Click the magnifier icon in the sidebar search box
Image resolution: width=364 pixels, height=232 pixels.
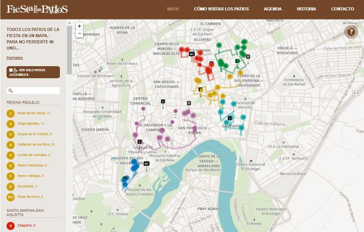[10, 90]
